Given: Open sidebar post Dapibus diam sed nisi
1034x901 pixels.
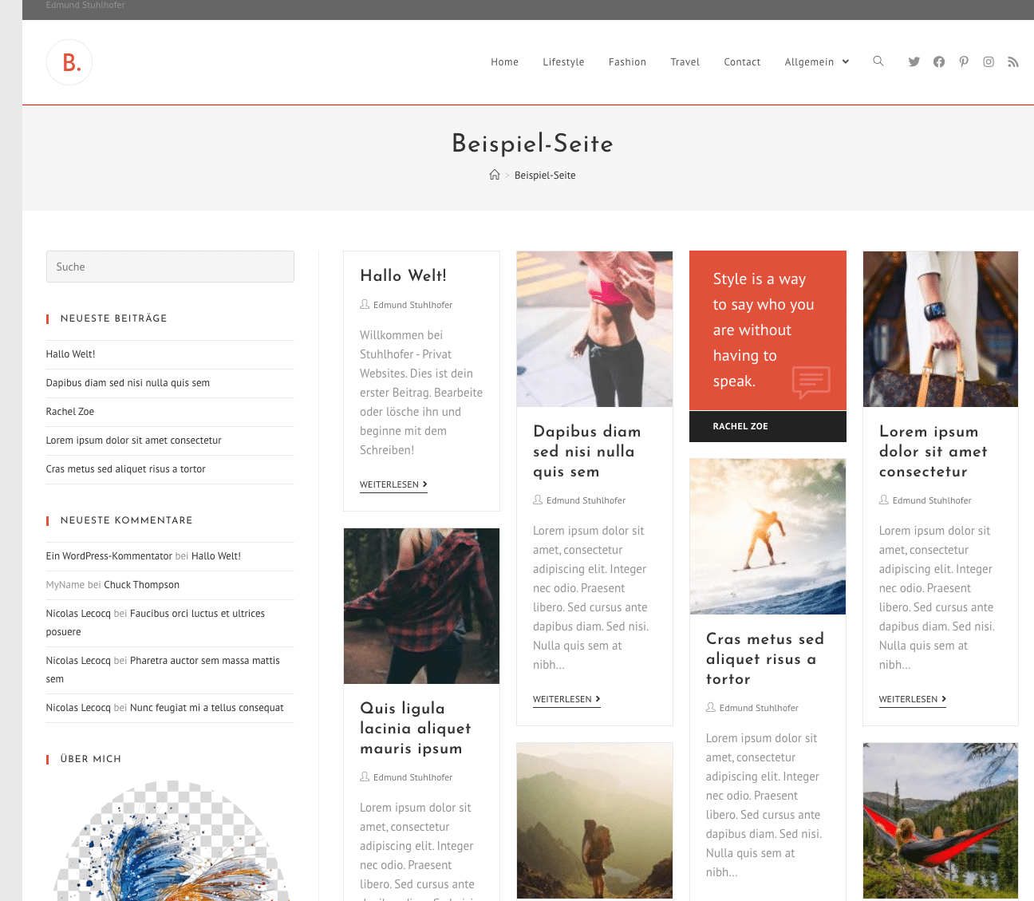Looking at the screenshot, I should [128, 383].
